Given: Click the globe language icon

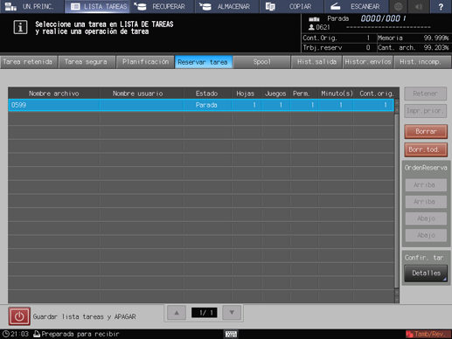Looking at the screenshot, I should pos(398,6).
